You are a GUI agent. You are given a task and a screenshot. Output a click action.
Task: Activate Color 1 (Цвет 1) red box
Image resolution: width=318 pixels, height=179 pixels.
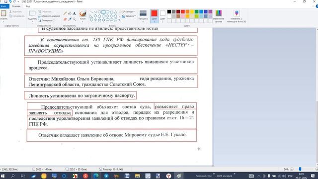(154, 16)
